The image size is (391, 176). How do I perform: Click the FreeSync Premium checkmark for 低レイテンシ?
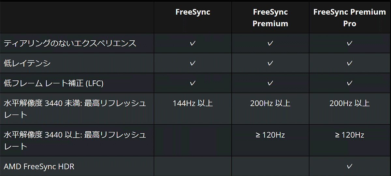(x=270, y=63)
